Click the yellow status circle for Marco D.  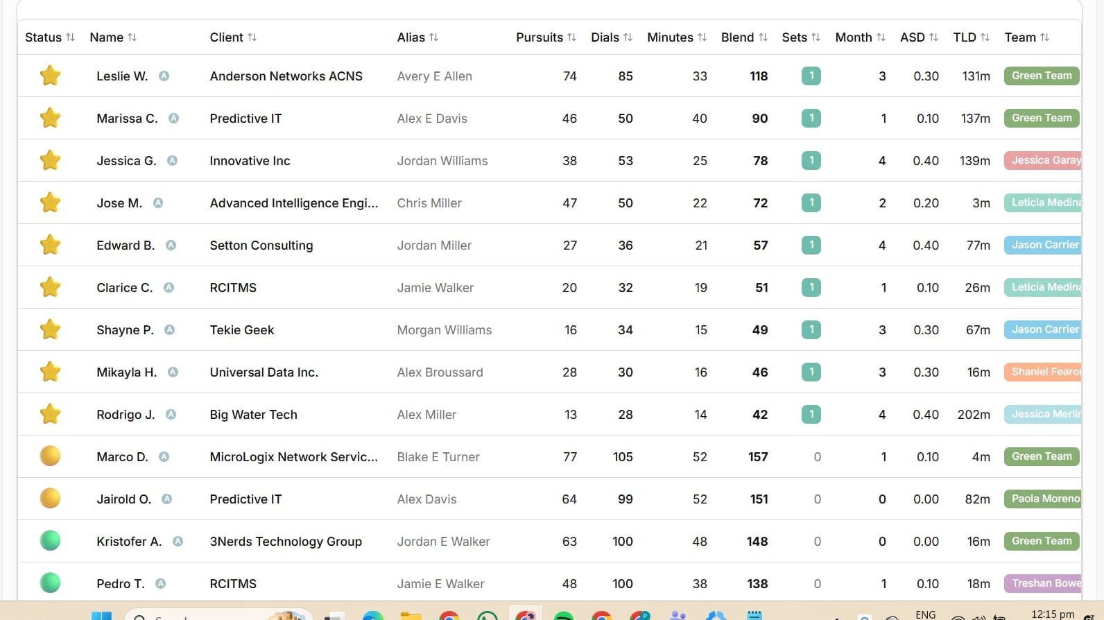tap(50, 456)
